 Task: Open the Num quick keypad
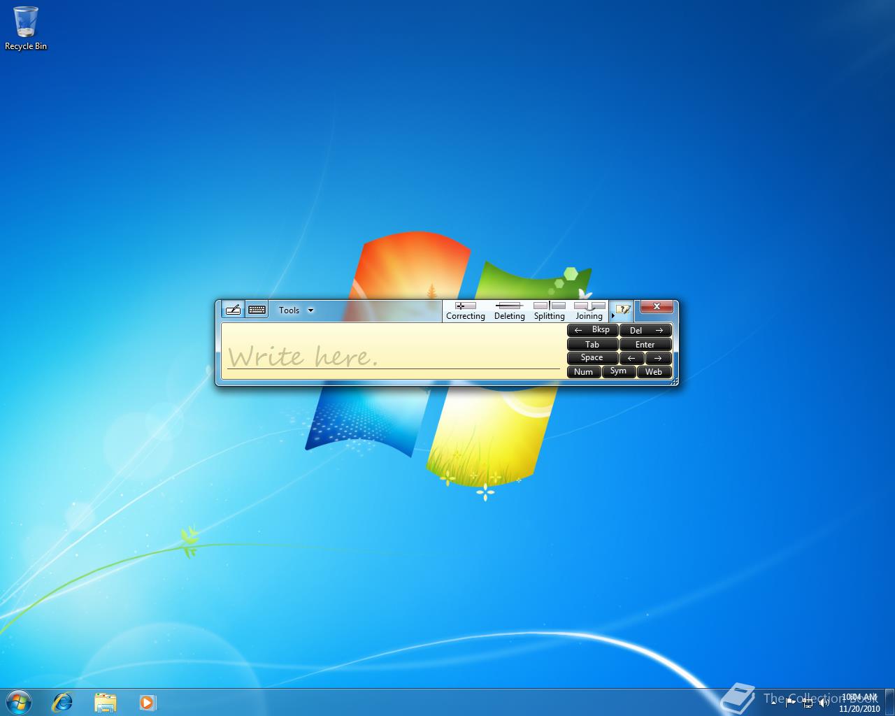click(584, 371)
